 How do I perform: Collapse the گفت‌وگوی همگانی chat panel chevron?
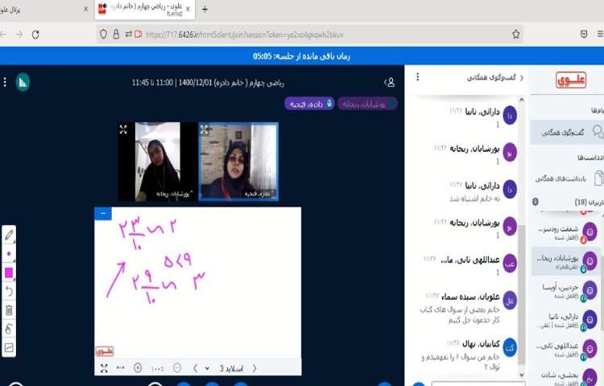(522, 78)
